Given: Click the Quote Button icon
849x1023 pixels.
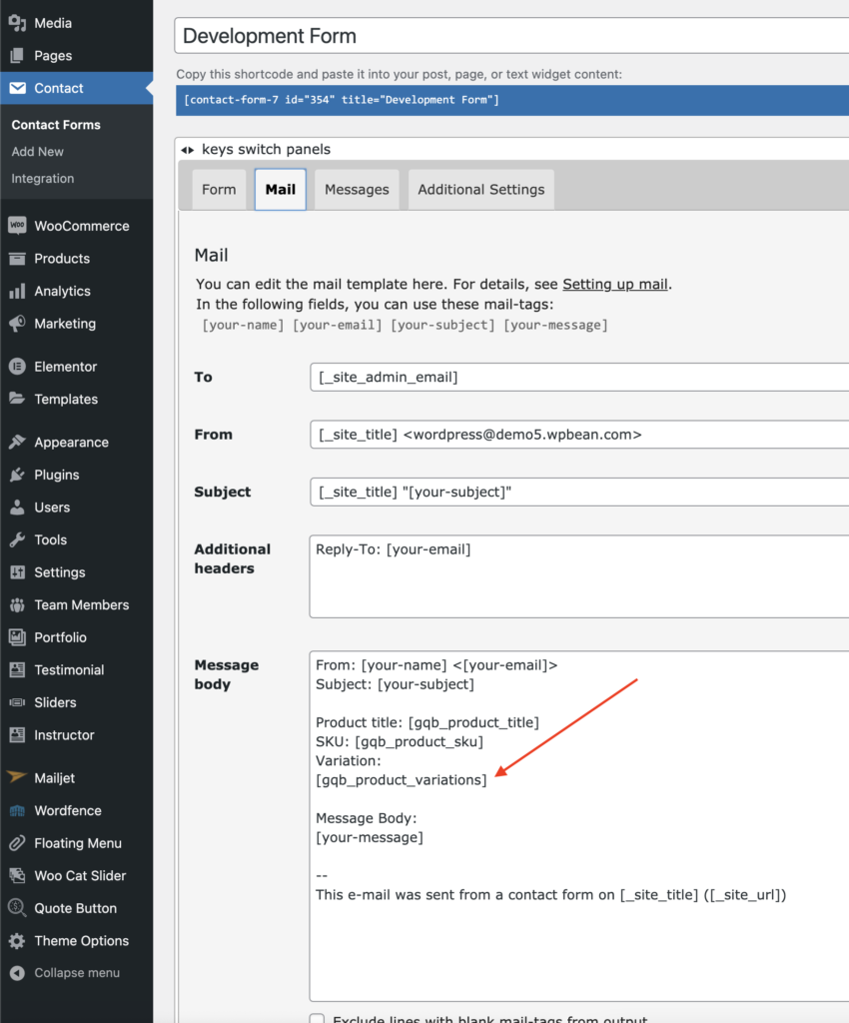Looking at the screenshot, I should coord(17,908).
